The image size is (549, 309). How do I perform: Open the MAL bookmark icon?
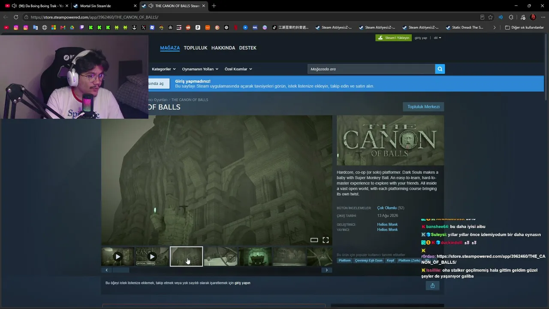click(x=255, y=27)
